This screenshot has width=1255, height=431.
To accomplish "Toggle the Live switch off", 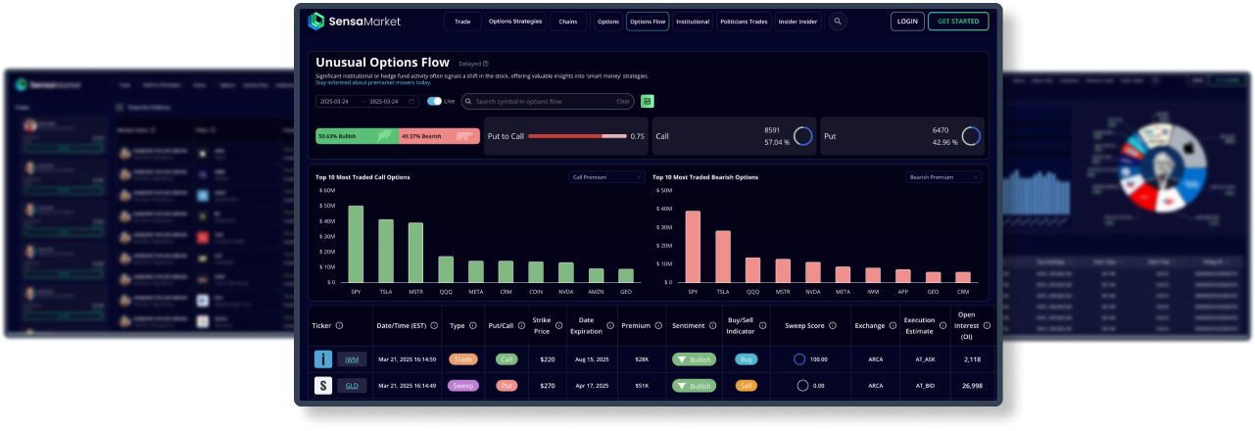I will pos(434,101).
